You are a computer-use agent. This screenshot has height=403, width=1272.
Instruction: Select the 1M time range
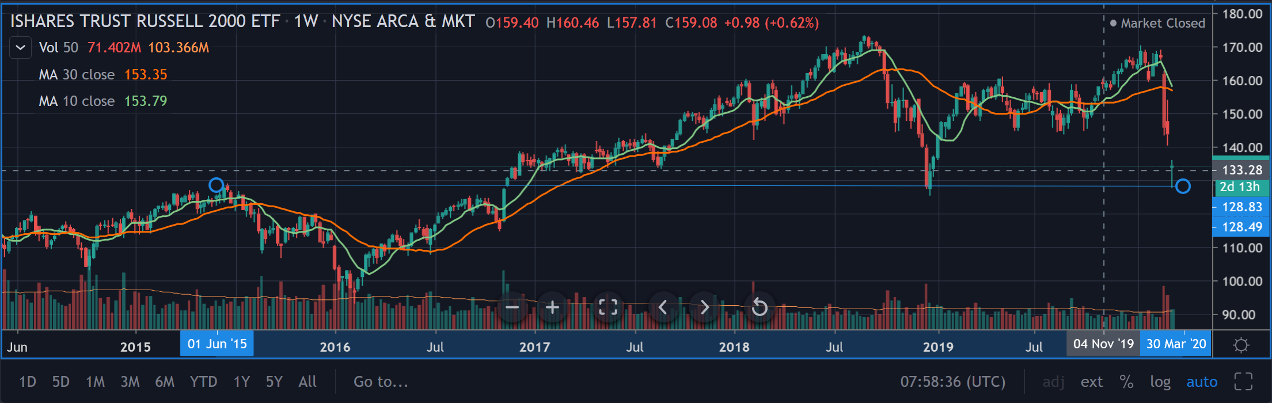pos(95,382)
